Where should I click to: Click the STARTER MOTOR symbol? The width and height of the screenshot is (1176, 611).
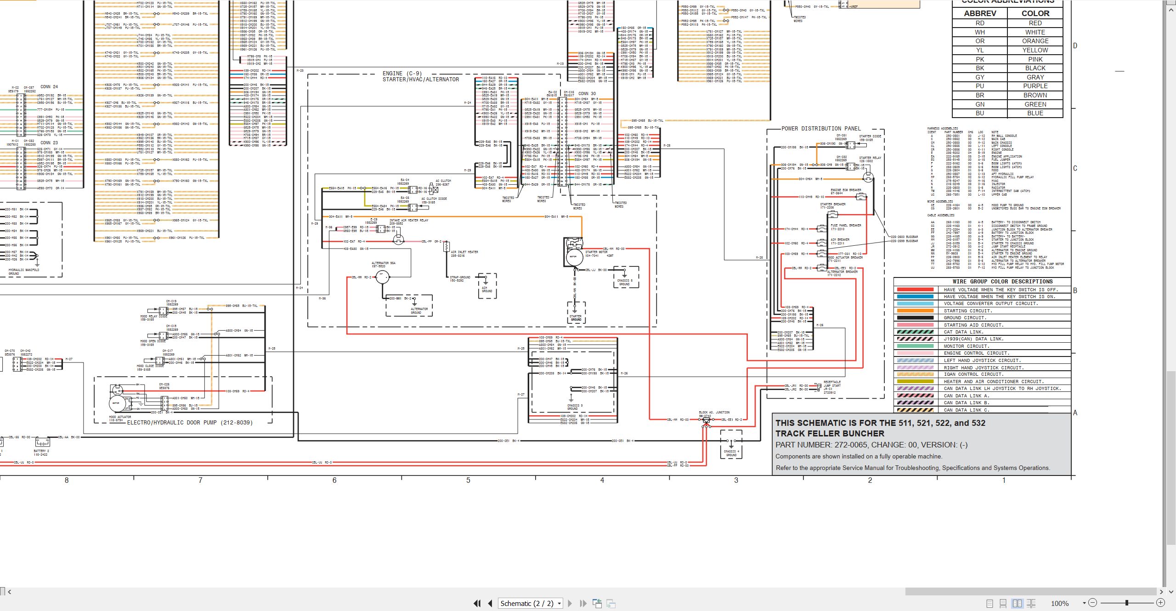point(574,251)
